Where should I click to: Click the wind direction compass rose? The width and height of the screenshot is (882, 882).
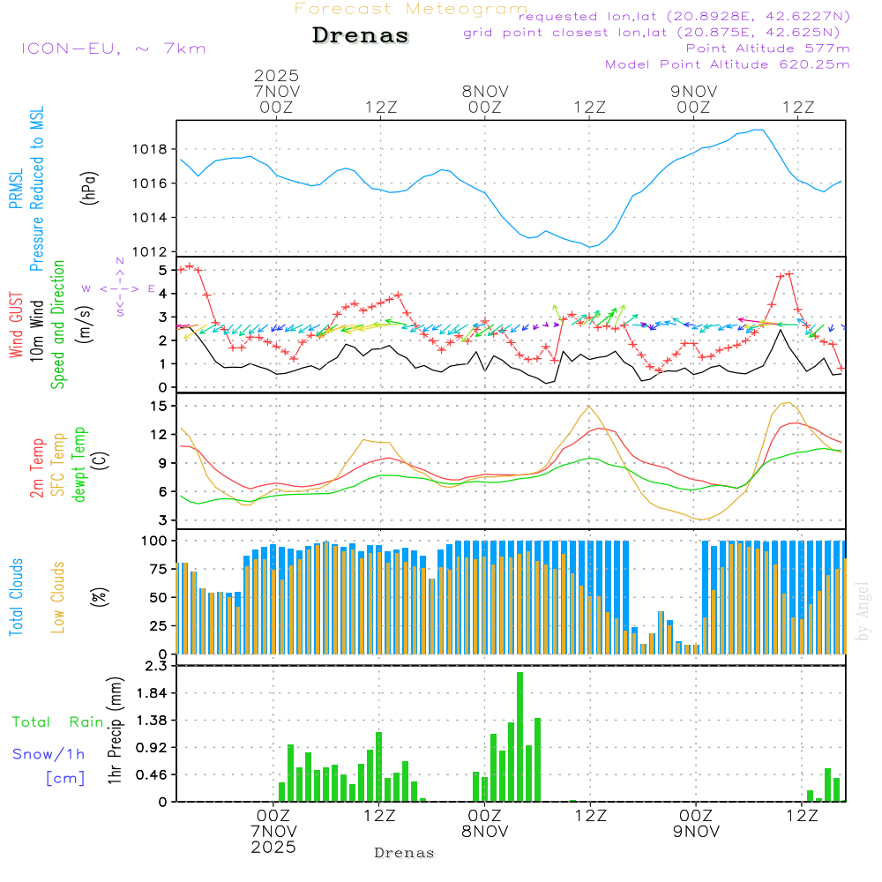(x=120, y=288)
